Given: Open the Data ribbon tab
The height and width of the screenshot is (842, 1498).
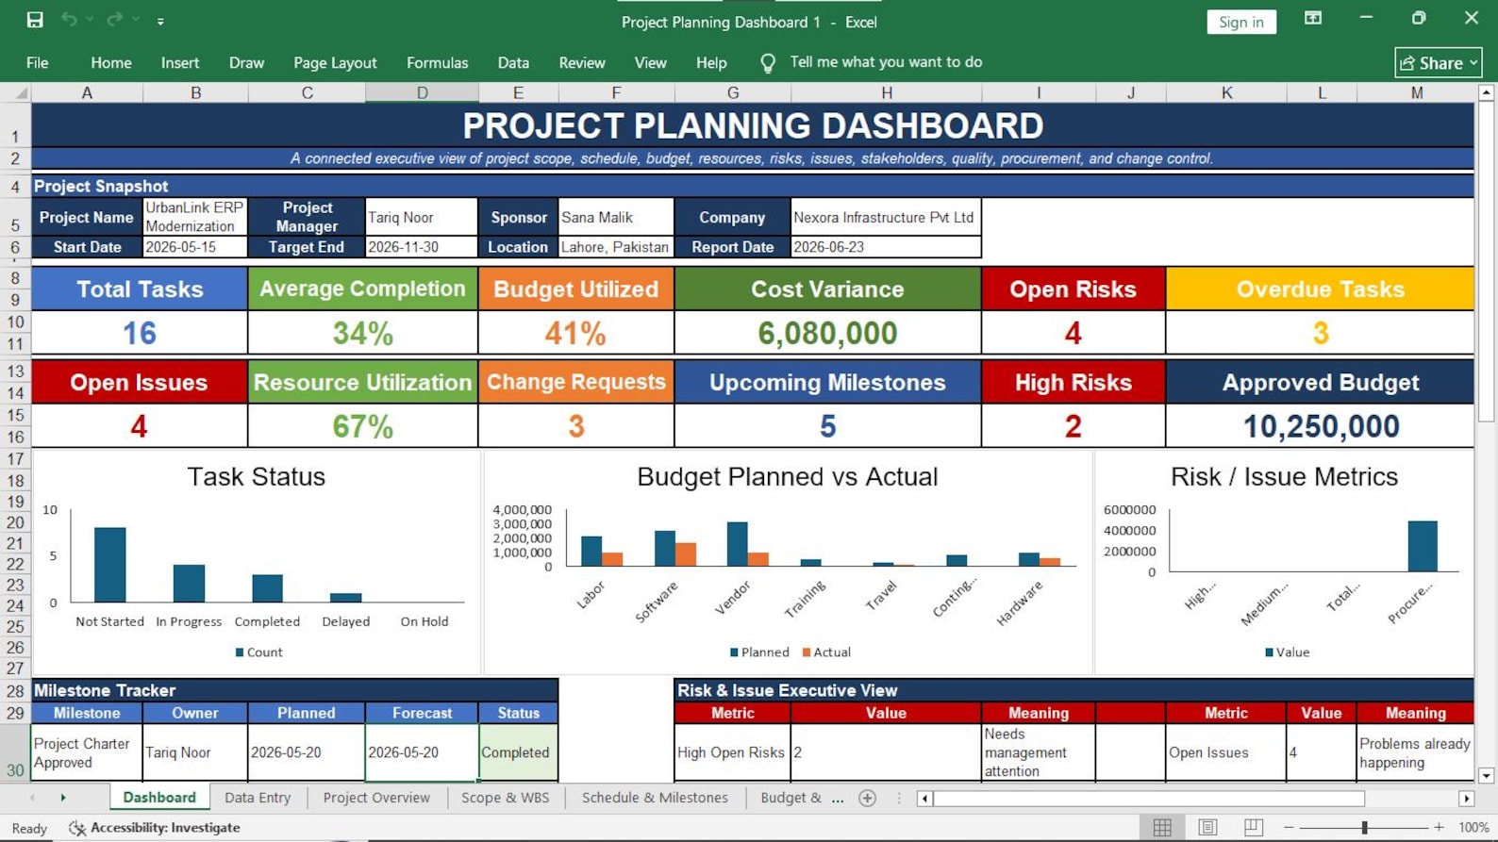Looking at the screenshot, I should click(513, 63).
